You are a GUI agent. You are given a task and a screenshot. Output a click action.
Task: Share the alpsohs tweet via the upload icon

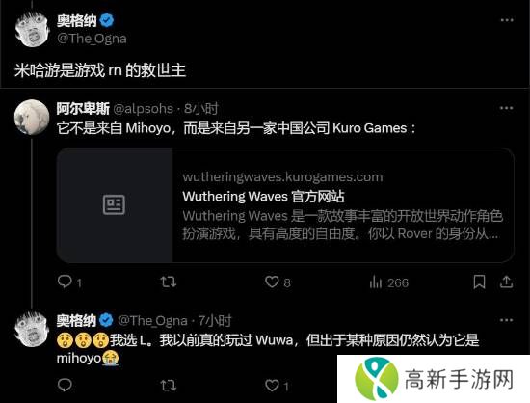click(x=506, y=282)
